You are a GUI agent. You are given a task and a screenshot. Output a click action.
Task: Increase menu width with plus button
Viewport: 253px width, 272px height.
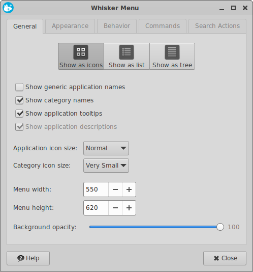pos(129,189)
